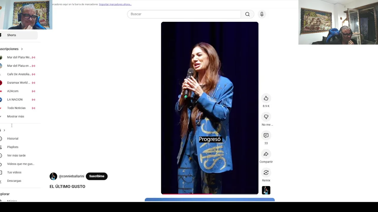Screen dimensions: 378x212
Task: Open Cafe De Anatolia subscription
Action: (19, 74)
